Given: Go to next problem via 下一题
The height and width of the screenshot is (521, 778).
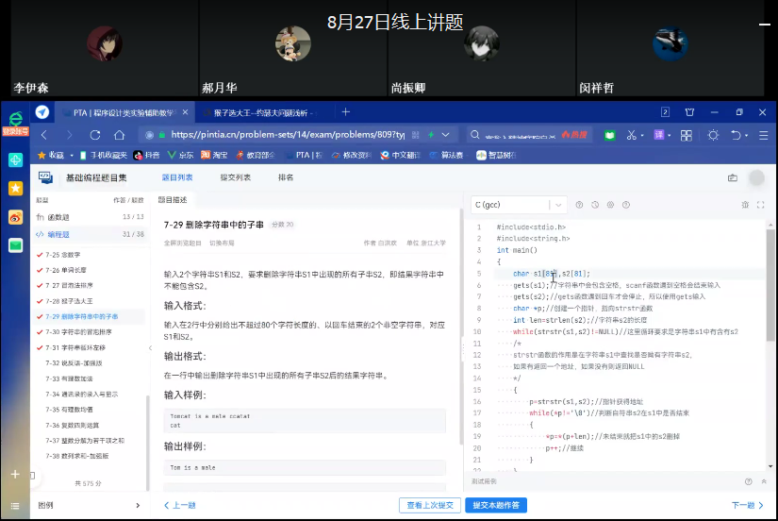Looking at the screenshot, I should 747,505.
